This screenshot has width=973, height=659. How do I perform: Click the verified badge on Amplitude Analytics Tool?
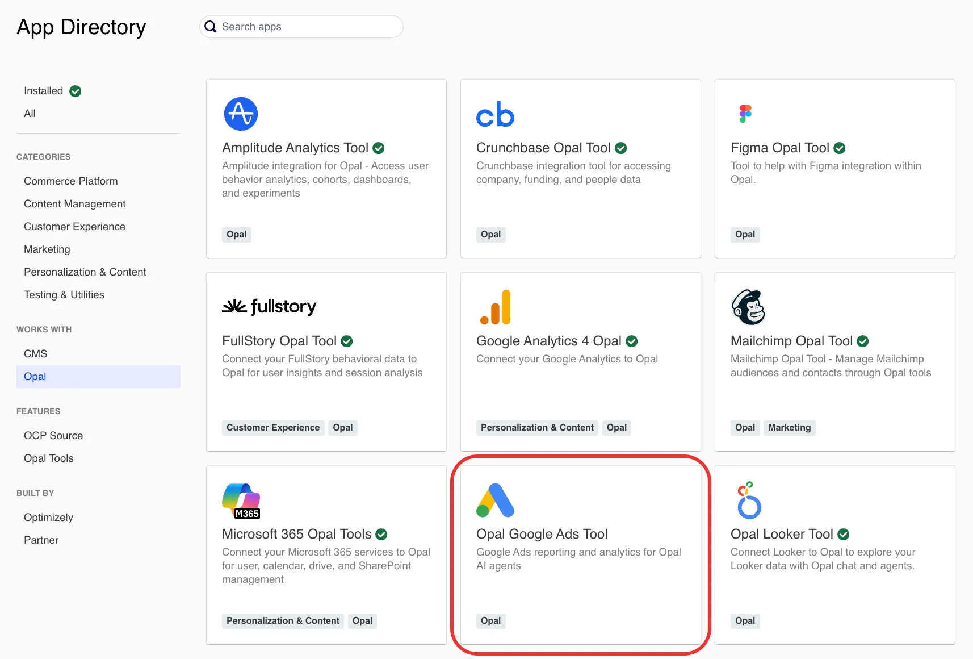click(x=379, y=148)
